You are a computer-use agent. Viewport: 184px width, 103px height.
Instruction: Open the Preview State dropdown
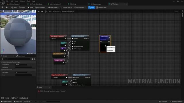pyautogui.click(x=66, y=7)
